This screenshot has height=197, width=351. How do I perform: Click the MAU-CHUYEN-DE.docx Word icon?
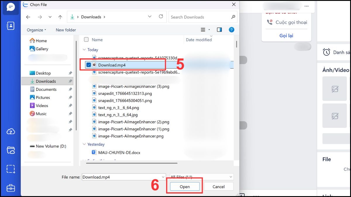(94, 152)
